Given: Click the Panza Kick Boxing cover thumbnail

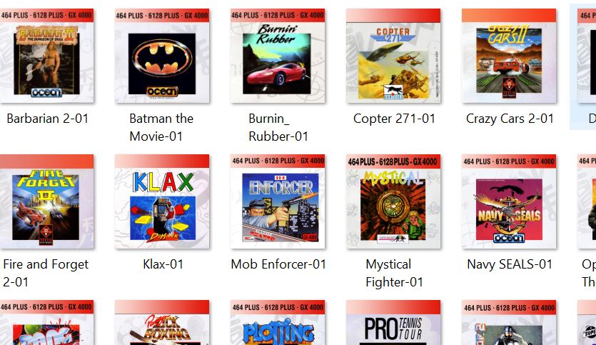Looking at the screenshot, I should coord(162,323).
